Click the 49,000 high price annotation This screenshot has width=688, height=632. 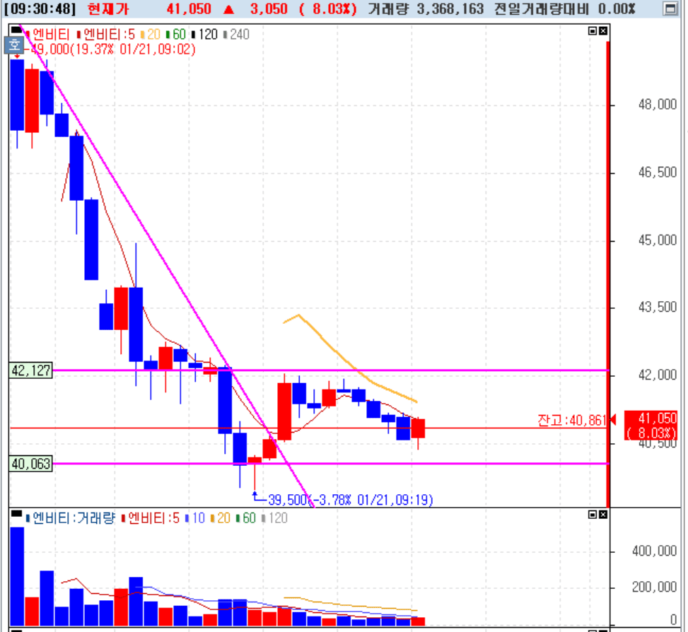[x=113, y=49]
